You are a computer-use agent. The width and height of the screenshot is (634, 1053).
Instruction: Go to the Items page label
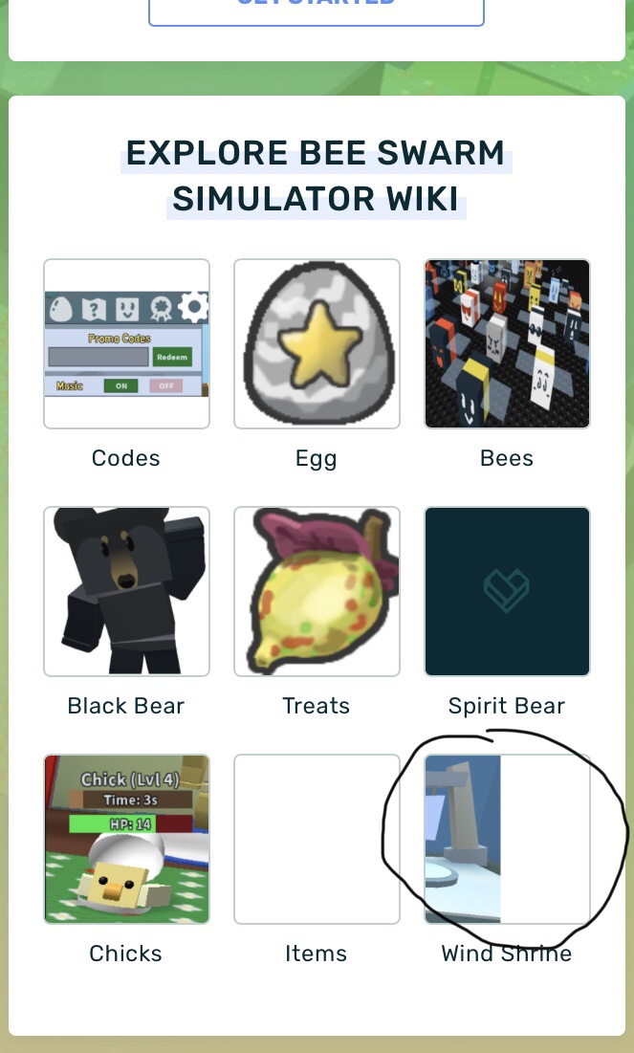pos(317,954)
